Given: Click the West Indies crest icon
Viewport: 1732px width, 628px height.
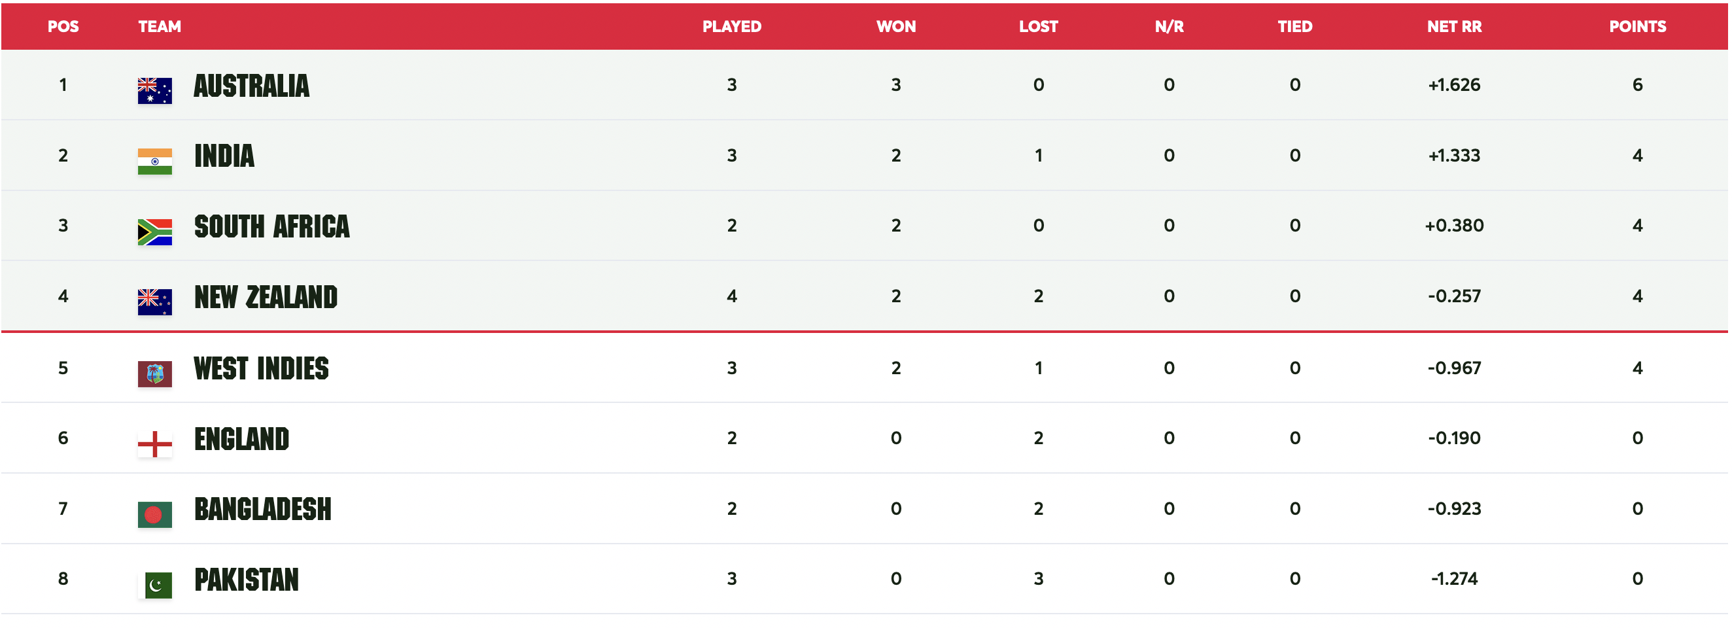Looking at the screenshot, I should click(x=154, y=374).
